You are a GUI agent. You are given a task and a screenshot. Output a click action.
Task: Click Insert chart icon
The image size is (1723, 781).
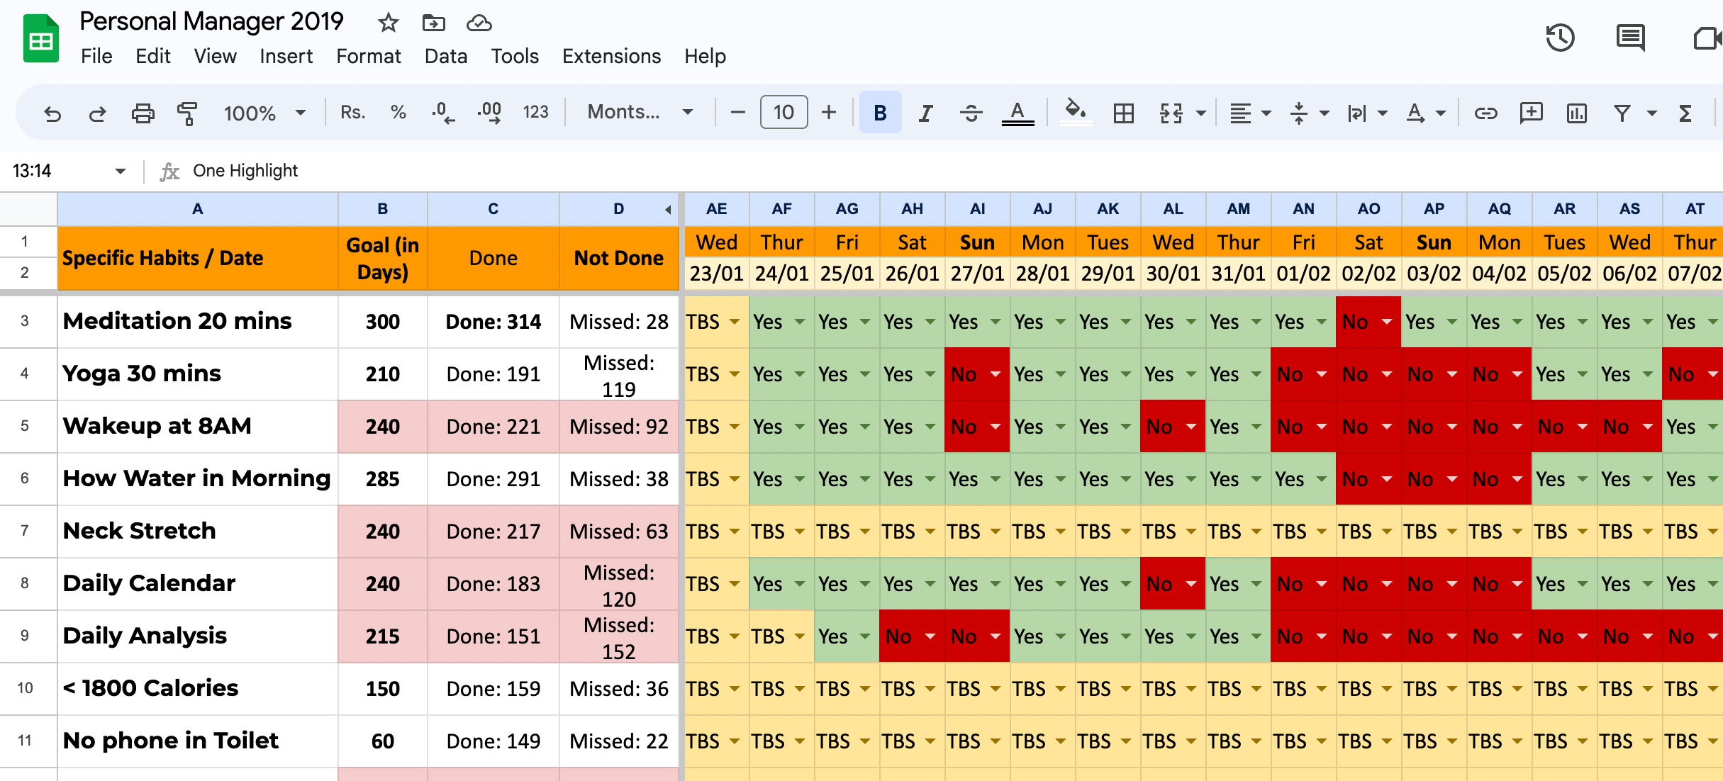[1576, 113]
